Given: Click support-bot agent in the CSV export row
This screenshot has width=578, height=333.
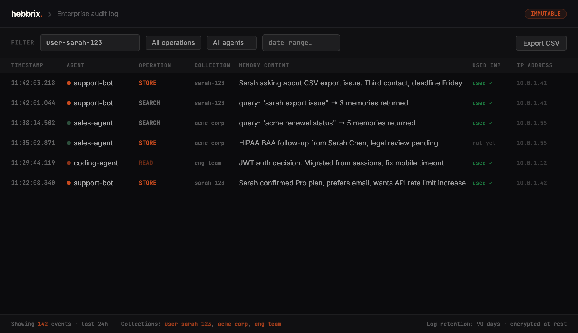Looking at the screenshot, I should point(93,83).
